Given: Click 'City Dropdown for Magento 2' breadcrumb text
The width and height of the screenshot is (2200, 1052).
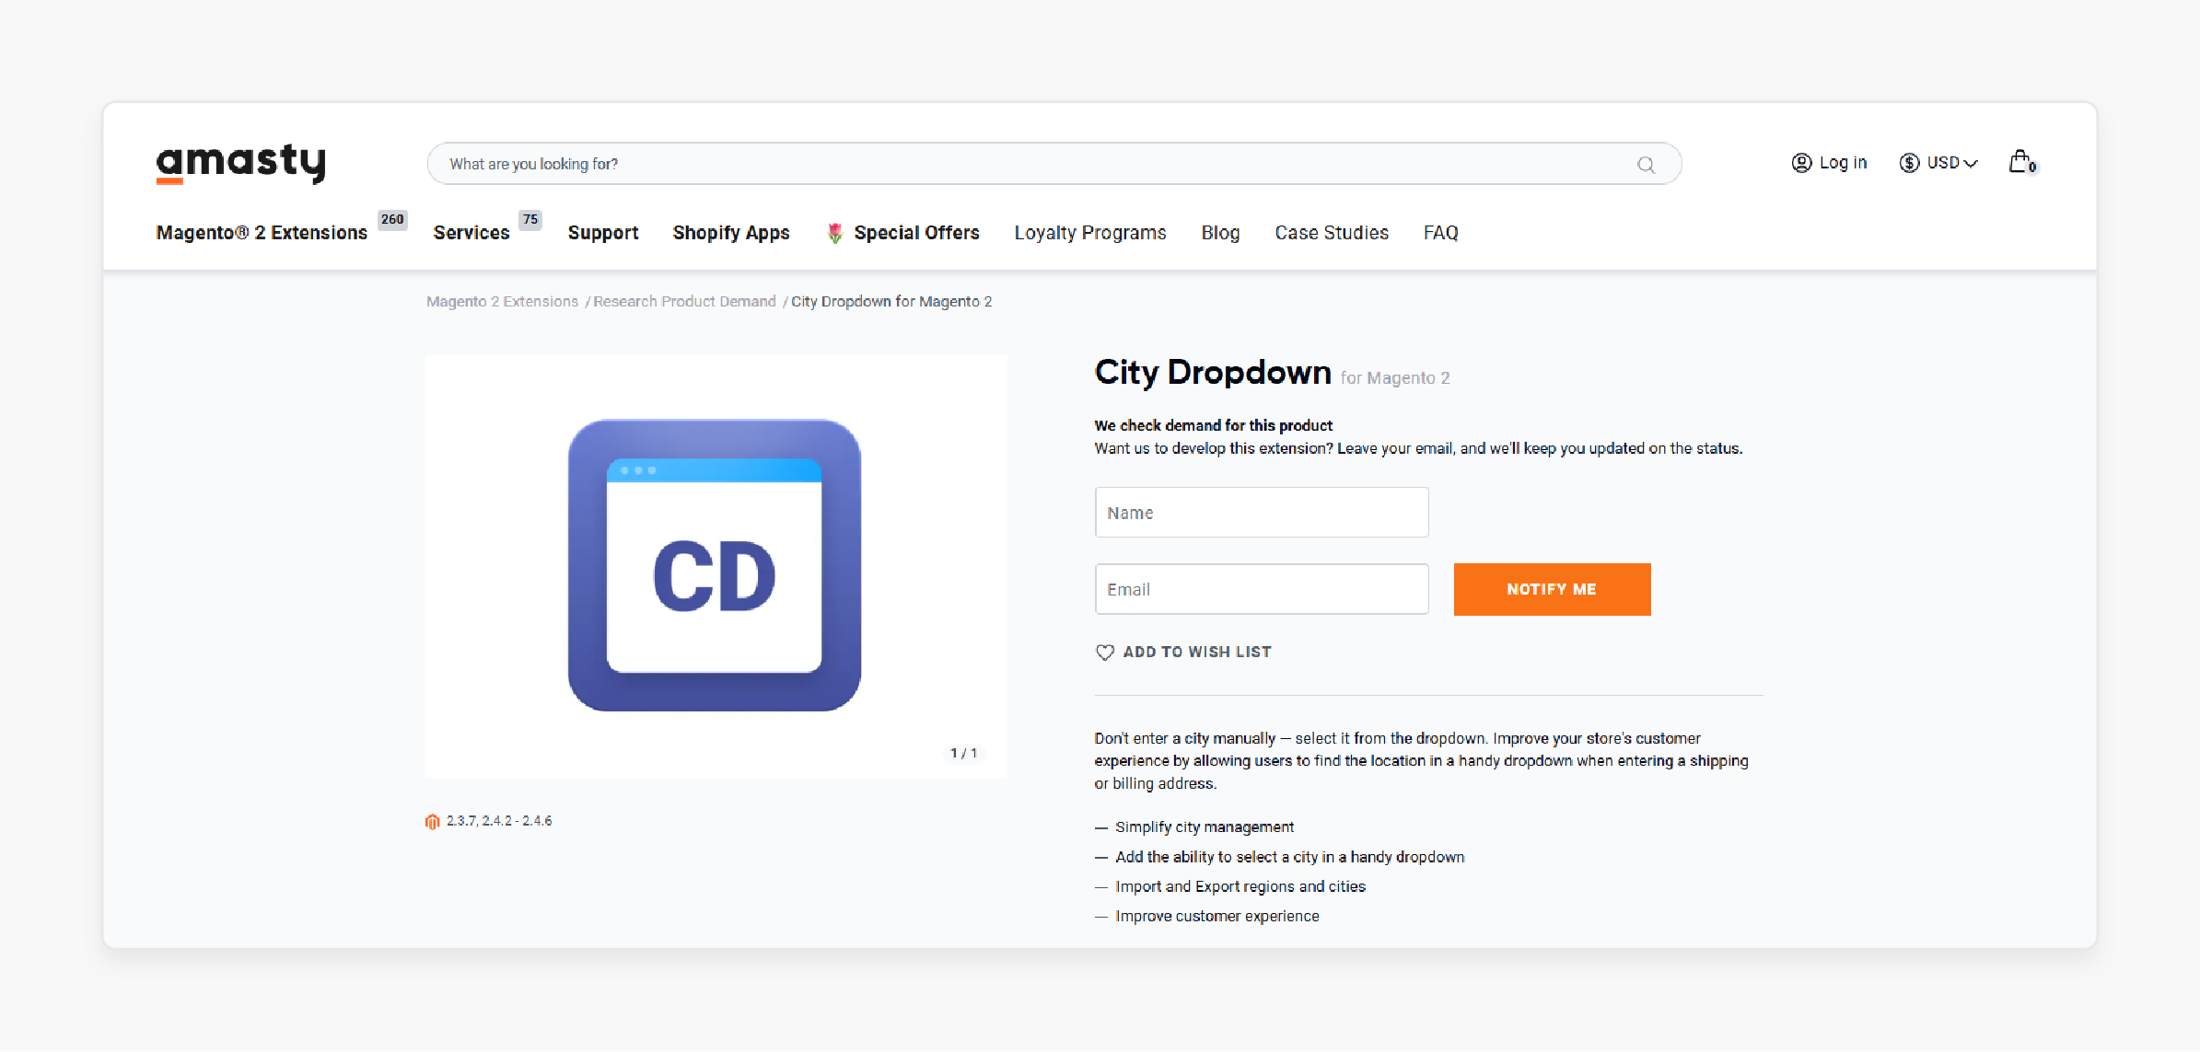Looking at the screenshot, I should click(891, 302).
